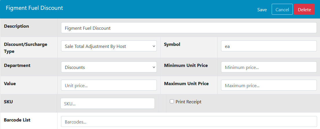Open the Discount/Surcharge Type dropdown
The height and width of the screenshot is (129, 320).
[x=109, y=46]
